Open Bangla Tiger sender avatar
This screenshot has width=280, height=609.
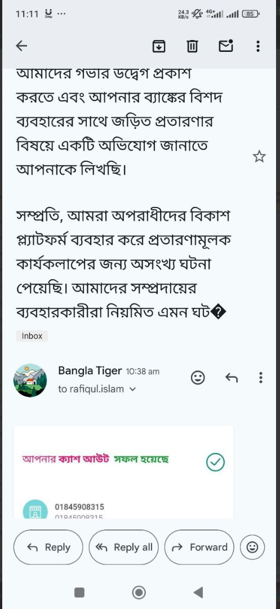click(x=30, y=380)
